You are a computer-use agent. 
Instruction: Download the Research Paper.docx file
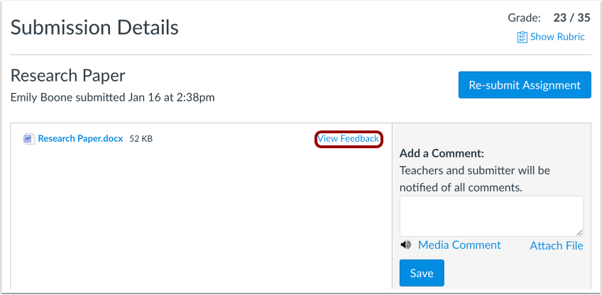tap(80, 138)
